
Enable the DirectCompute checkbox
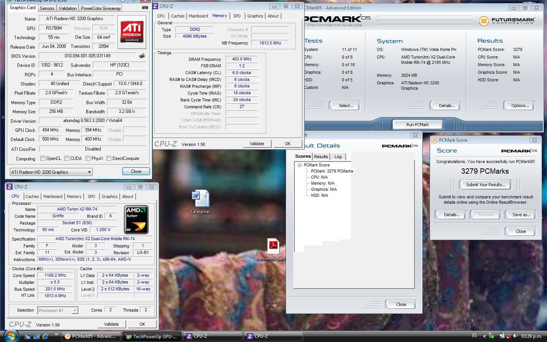109,158
